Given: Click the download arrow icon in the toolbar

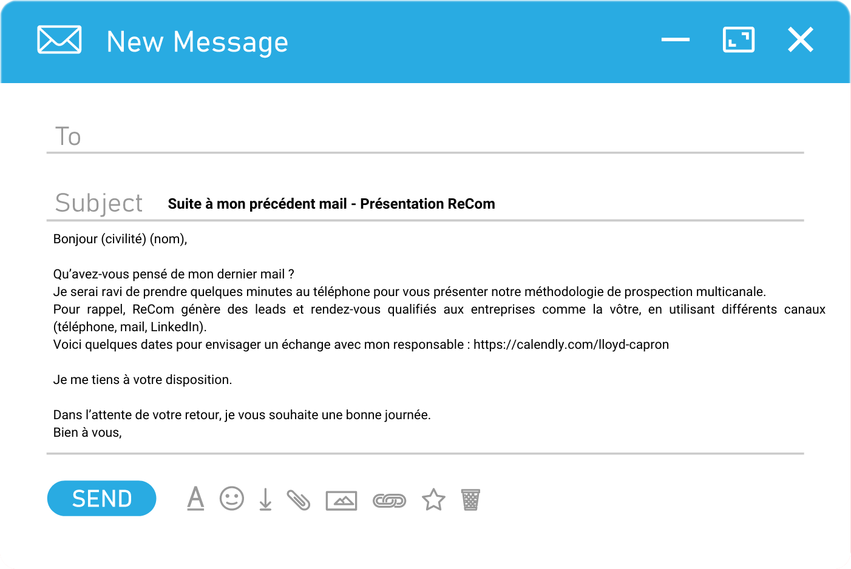Looking at the screenshot, I should pyautogui.click(x=265, y=499).
